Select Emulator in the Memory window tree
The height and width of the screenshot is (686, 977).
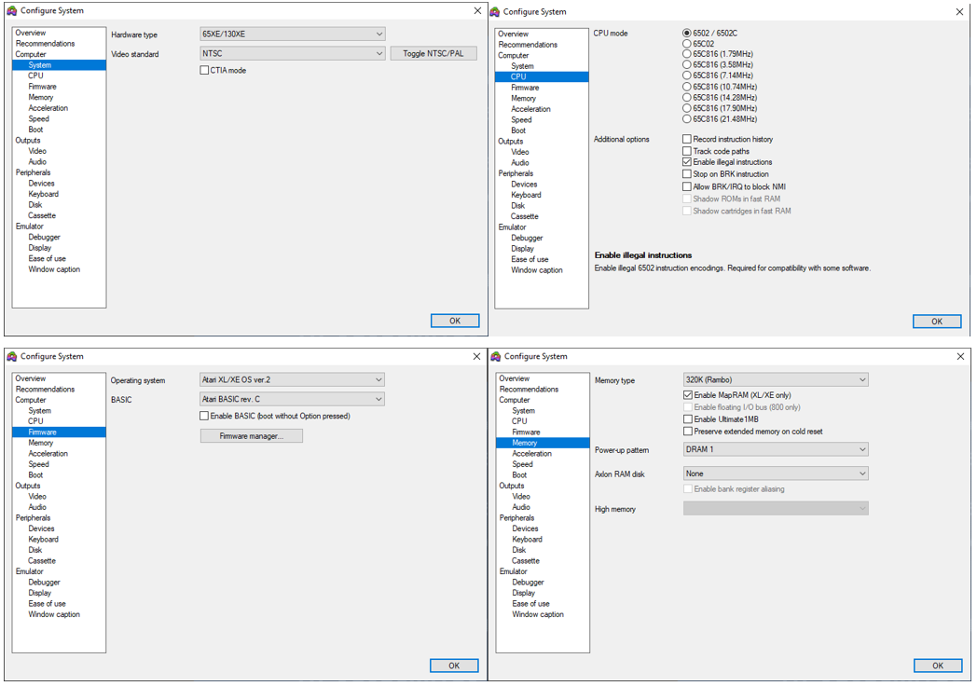[514, 571]
